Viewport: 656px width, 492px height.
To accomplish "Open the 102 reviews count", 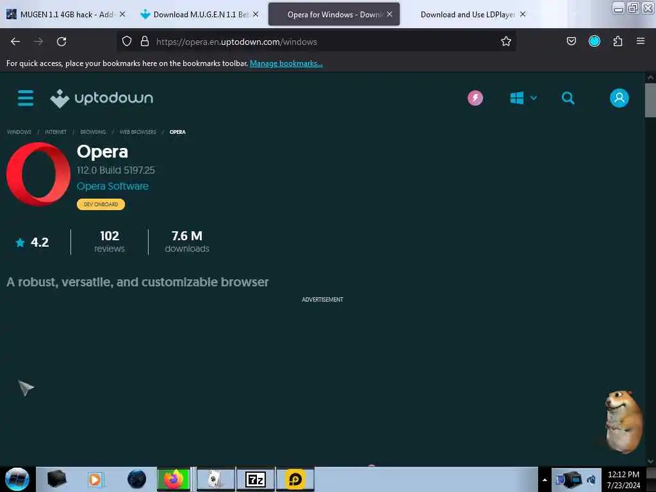I will (110, 242).
